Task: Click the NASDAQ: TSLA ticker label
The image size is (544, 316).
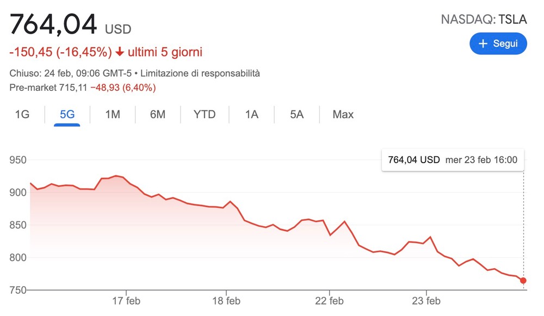Action: pyautogui.click(x=484, y=20)
